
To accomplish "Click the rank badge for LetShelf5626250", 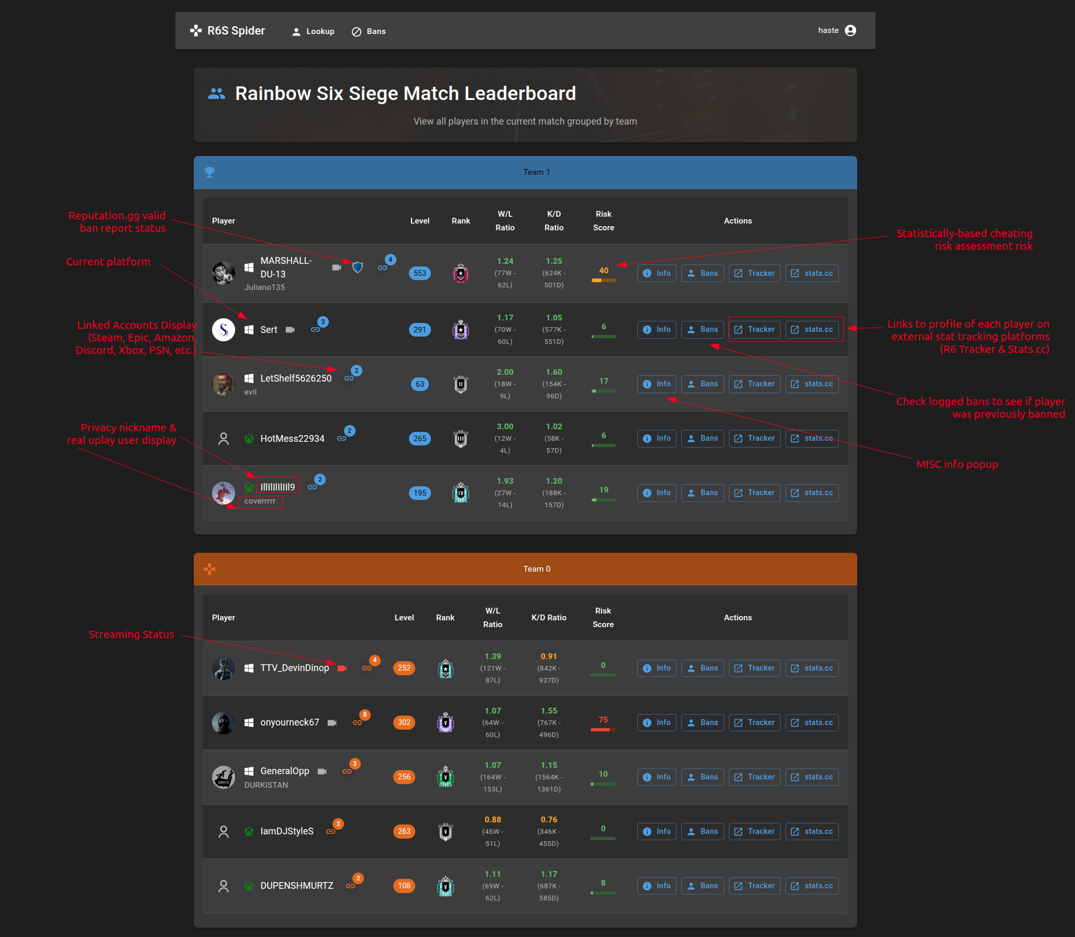I will (x=461, y=385).
